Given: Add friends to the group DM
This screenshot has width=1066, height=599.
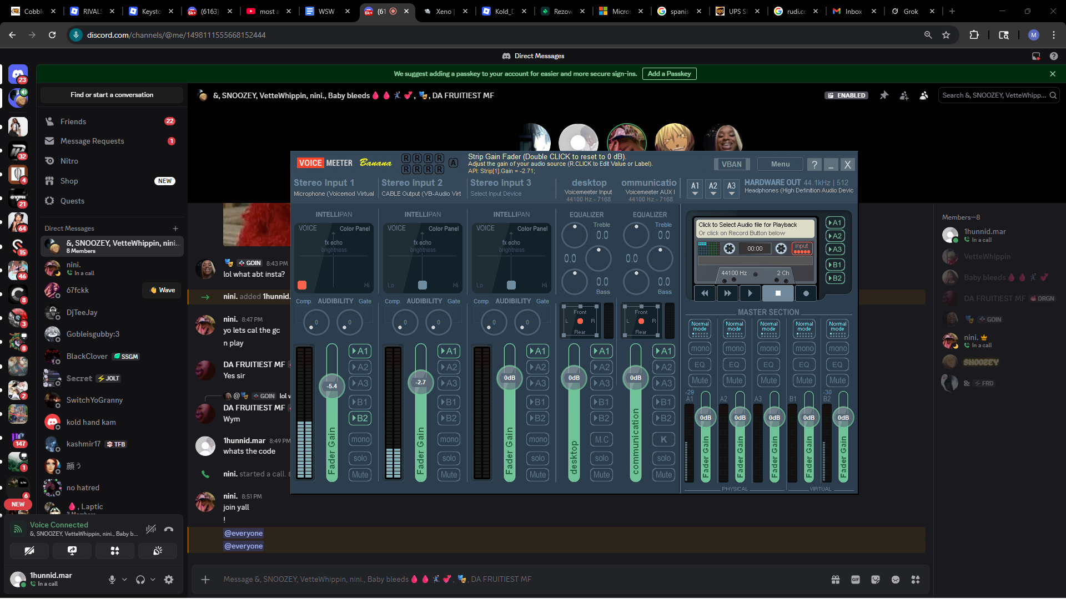Looking at the screenshot, I should (904, 95).
